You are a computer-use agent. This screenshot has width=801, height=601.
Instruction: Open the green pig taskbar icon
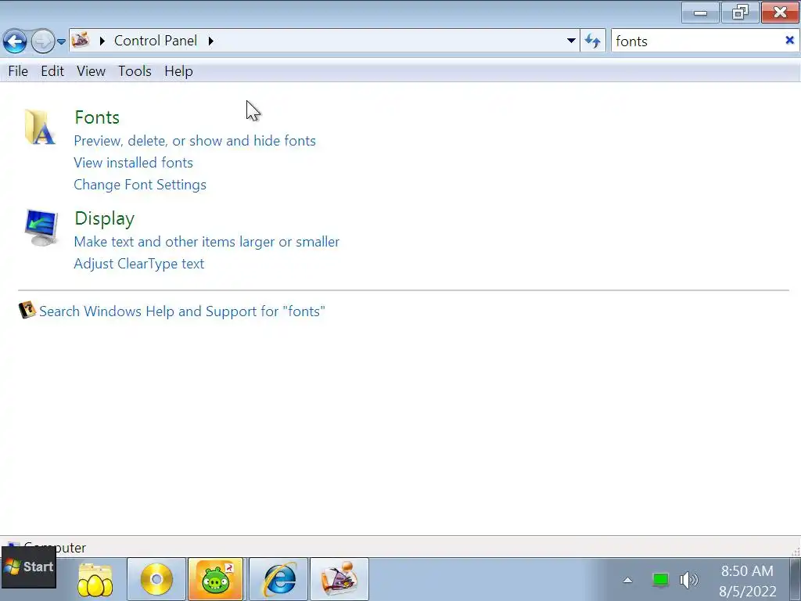point(216,579)
